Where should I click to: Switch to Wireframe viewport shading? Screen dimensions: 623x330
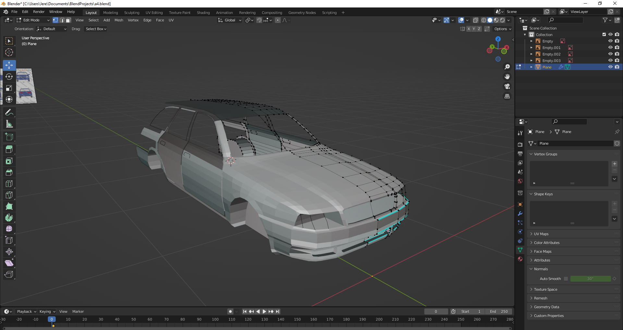(484, 20)
